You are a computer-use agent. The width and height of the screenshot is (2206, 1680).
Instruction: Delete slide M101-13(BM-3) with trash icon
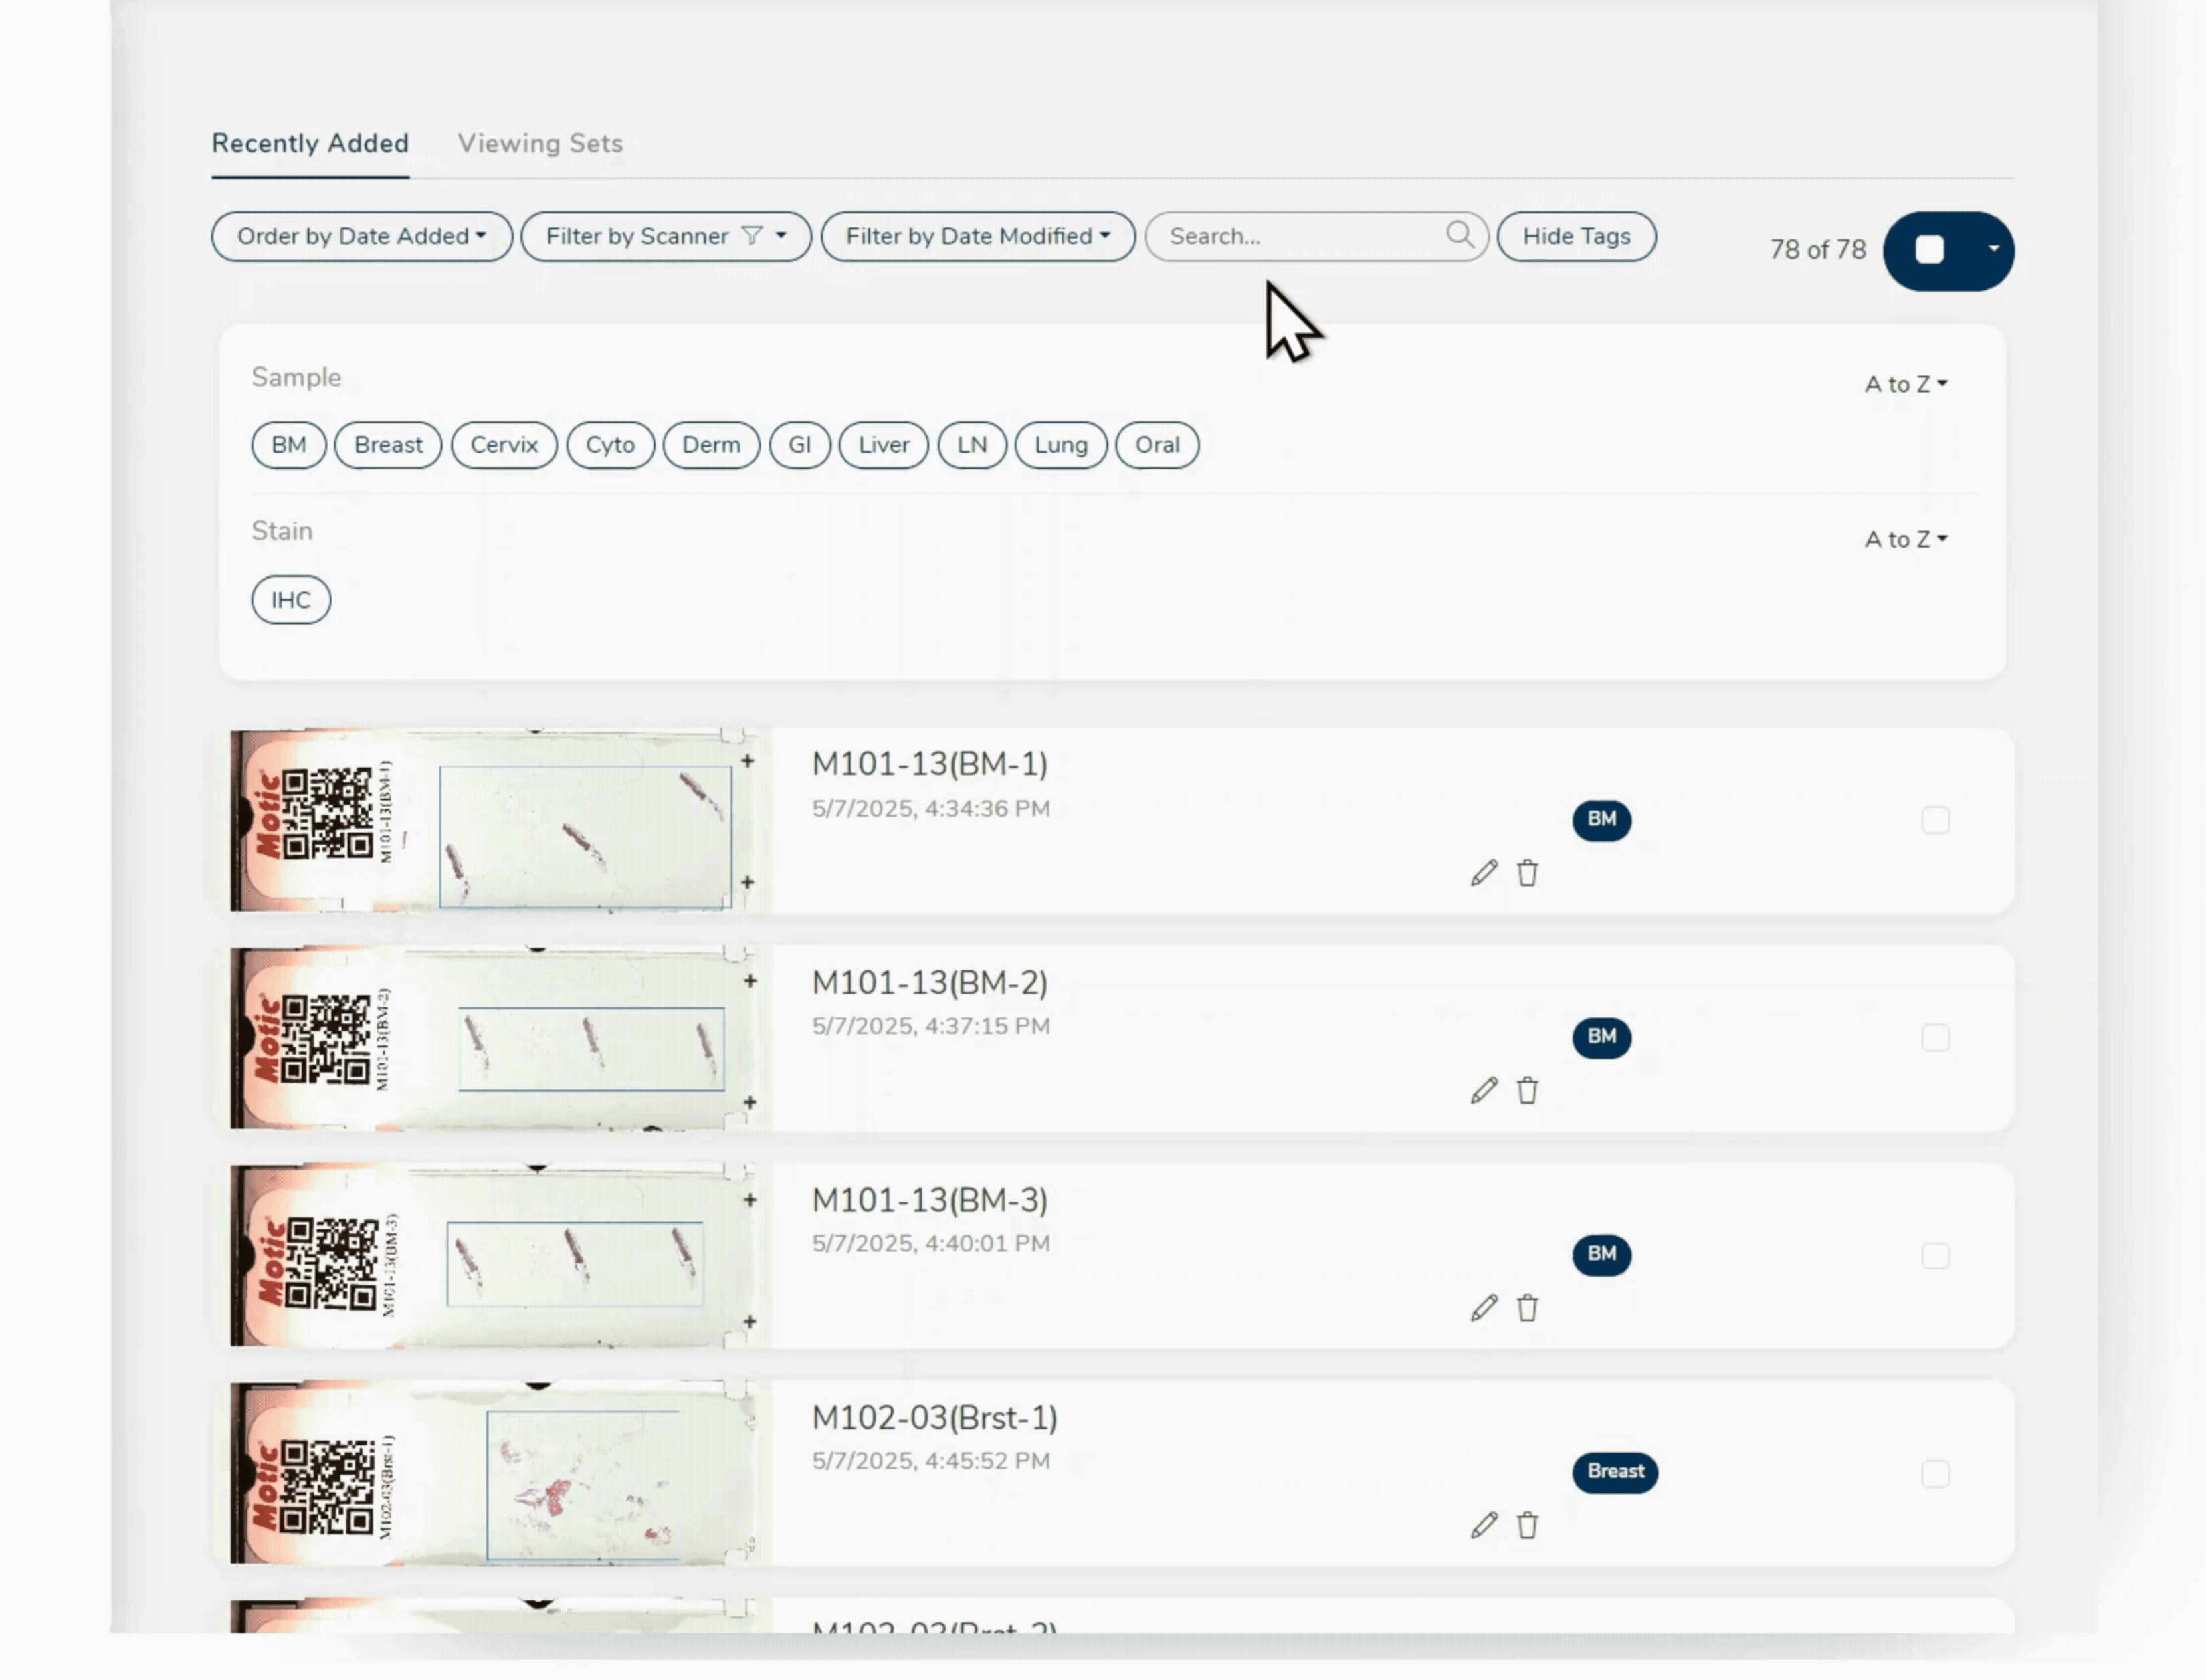pyautogui.click(x=1527, y=1308)
